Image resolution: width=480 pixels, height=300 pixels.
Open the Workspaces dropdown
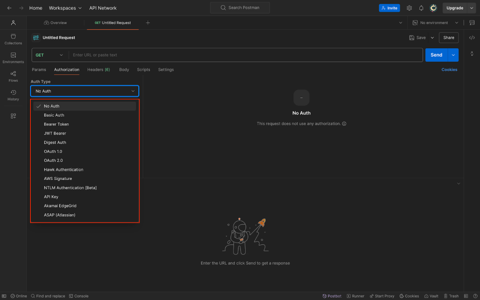tap(65, 8)
